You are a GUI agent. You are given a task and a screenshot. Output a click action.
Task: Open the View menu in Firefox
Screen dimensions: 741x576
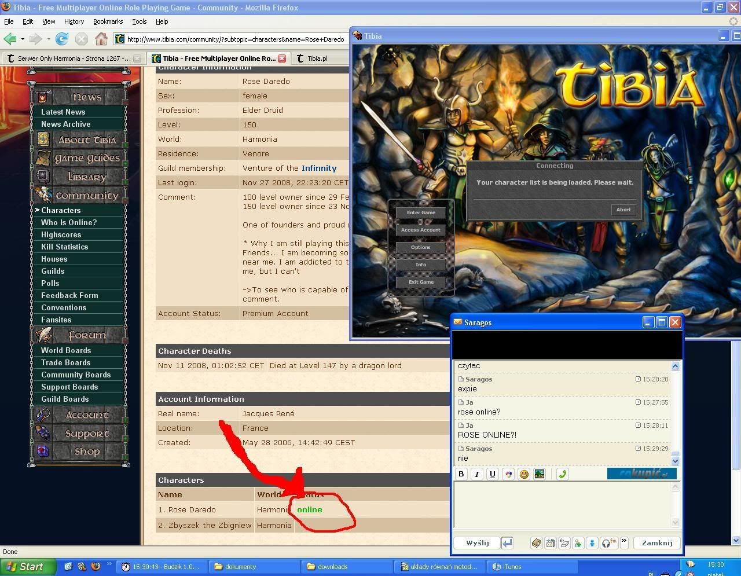tap(49, 21)
